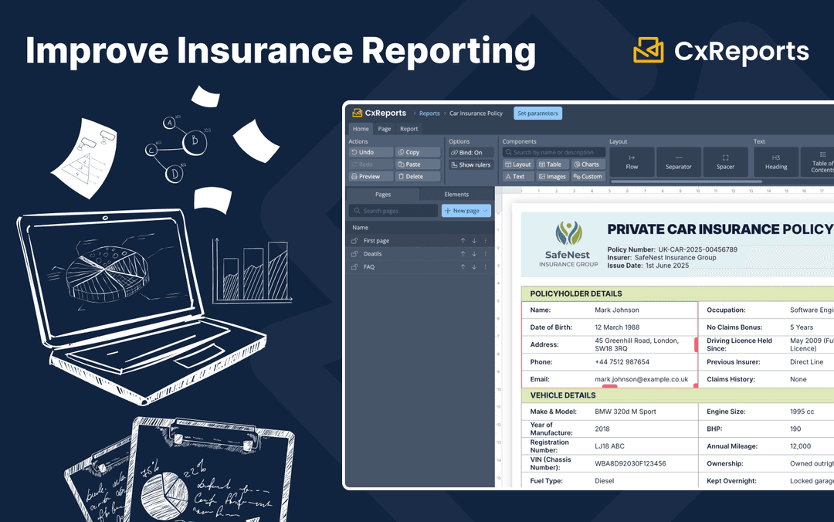Toggle the lock icon beside First page

354,240
